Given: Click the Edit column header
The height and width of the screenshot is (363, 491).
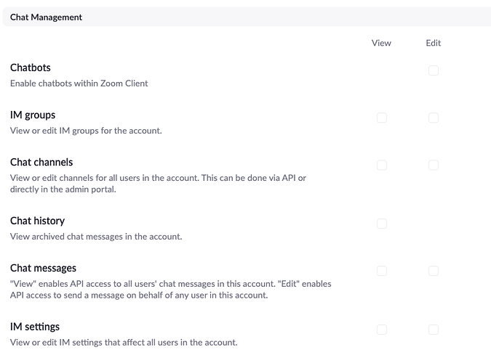Looking at the screenshot, I should [434, 43].
